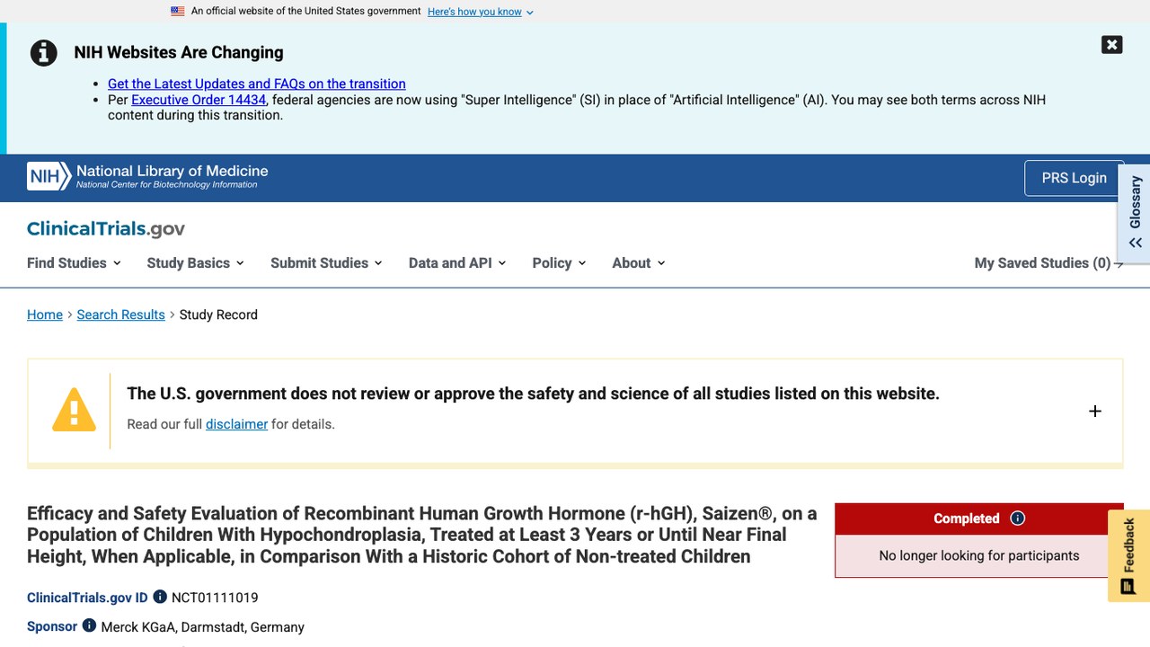This screenshot has height=647, width=1150.
Task: Close the NIH Websites Are Changing banner
Action: pyautogui.click(x=1111, y=45)
